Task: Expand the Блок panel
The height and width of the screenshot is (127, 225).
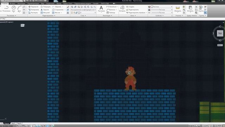Action: point(133,16)
